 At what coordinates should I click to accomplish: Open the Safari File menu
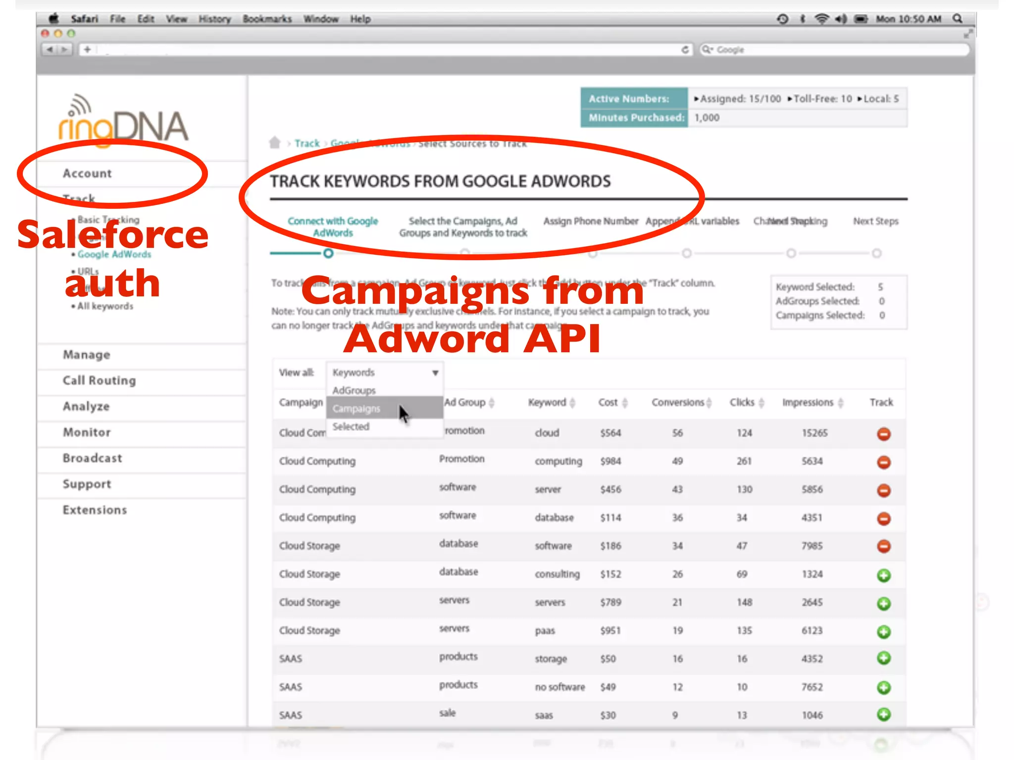click(117, 19)
